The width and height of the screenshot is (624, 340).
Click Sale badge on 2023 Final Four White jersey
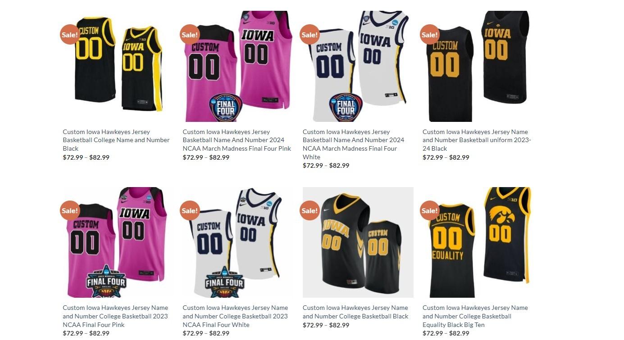[x=190, y=210]
